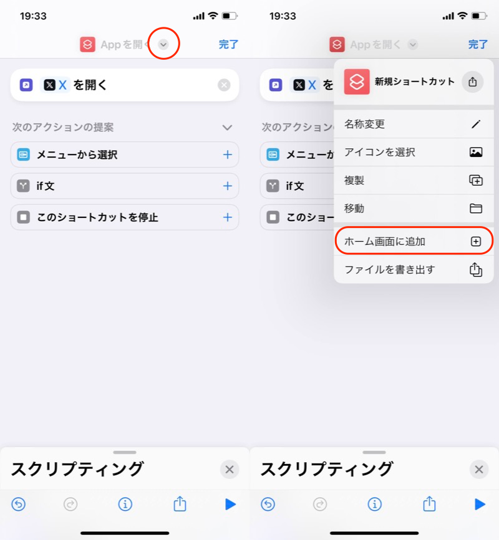This screenshot has width=499, height=540.
Task: Add このショートカットを停止 action with plus icon
Action: tap(228, 217)
